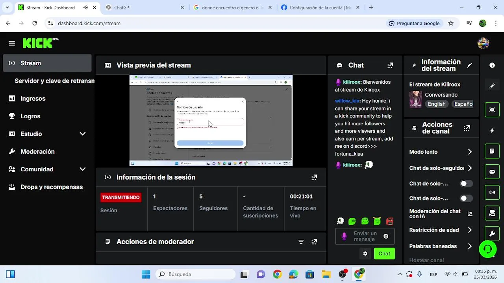Click the stream category thumbnail Conversando
This screenshot has width=504, height=283.
coord(415,99)
